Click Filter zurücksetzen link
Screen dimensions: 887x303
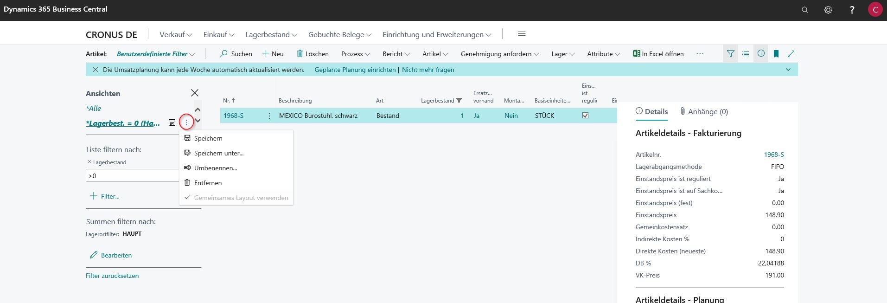112,276
